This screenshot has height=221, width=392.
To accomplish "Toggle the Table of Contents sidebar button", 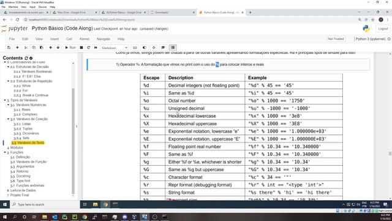I will 173,48.
